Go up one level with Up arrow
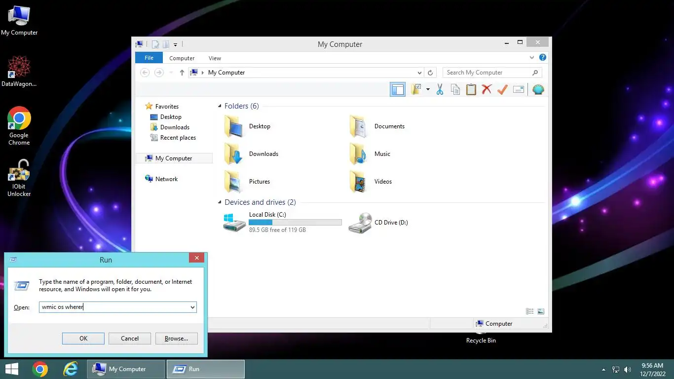Viewport: 674px width, 379px height. pyautogui.click(x=182, y=73)
